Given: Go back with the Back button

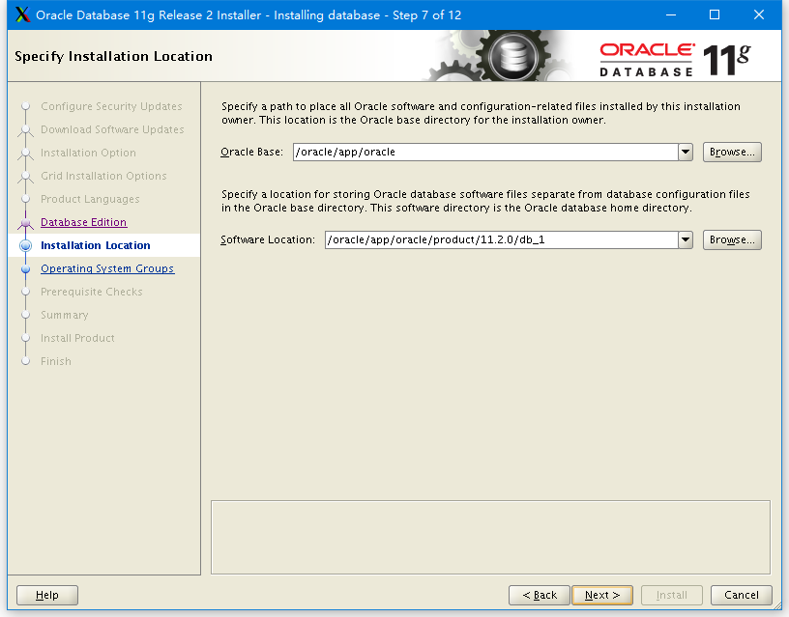Looking at the screenshot, I should pyautogui.click(x=539, y=595).
